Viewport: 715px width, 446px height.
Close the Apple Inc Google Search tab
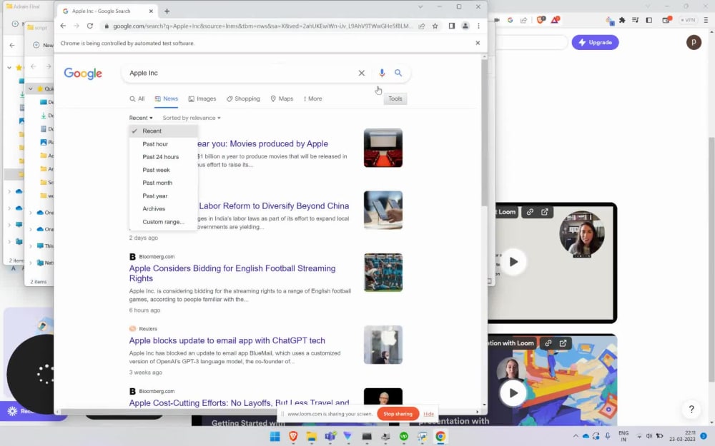pyautogui.click(x=151, y=11)
